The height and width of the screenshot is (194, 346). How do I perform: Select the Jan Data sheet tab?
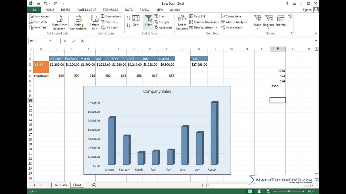(x=61, y=185)
